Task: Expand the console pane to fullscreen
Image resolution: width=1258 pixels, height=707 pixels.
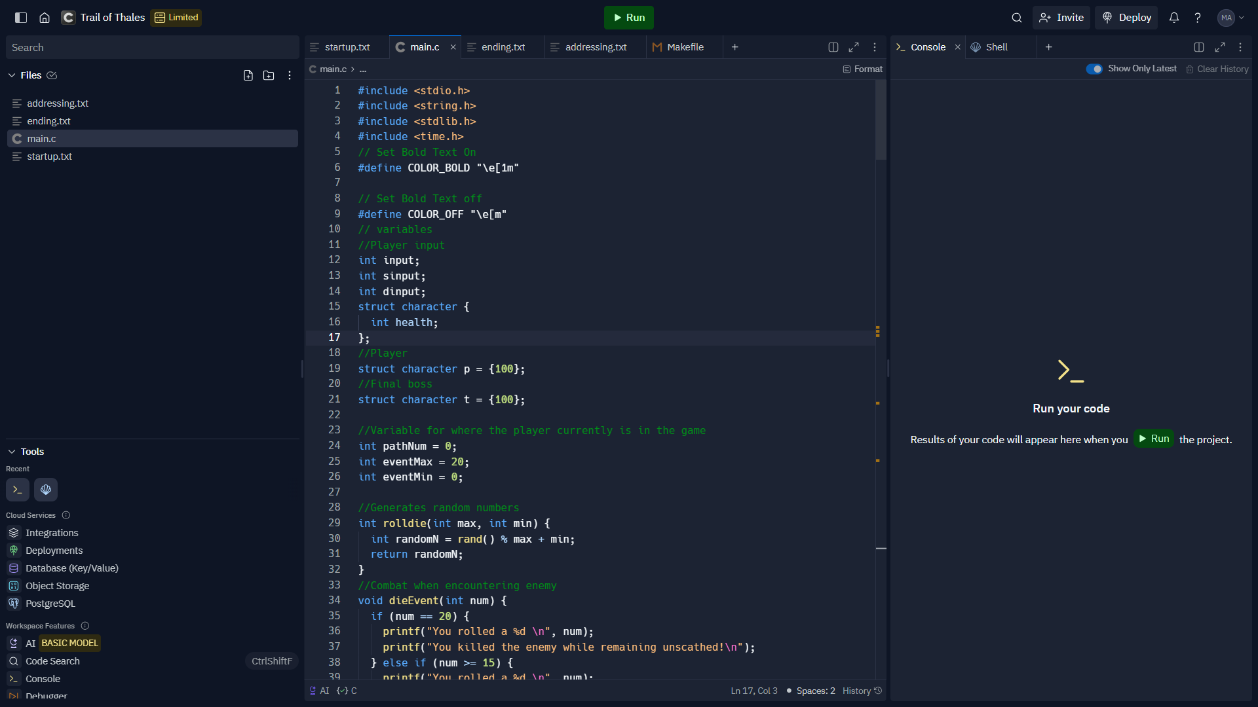Action: coord(1220,47)
